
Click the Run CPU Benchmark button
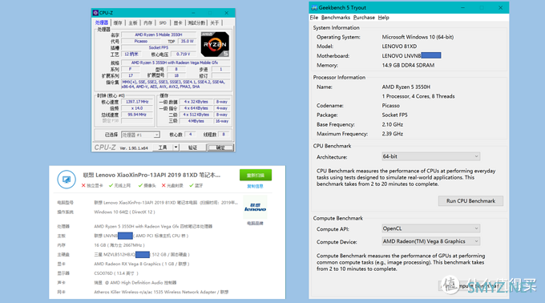coord(470,201)
